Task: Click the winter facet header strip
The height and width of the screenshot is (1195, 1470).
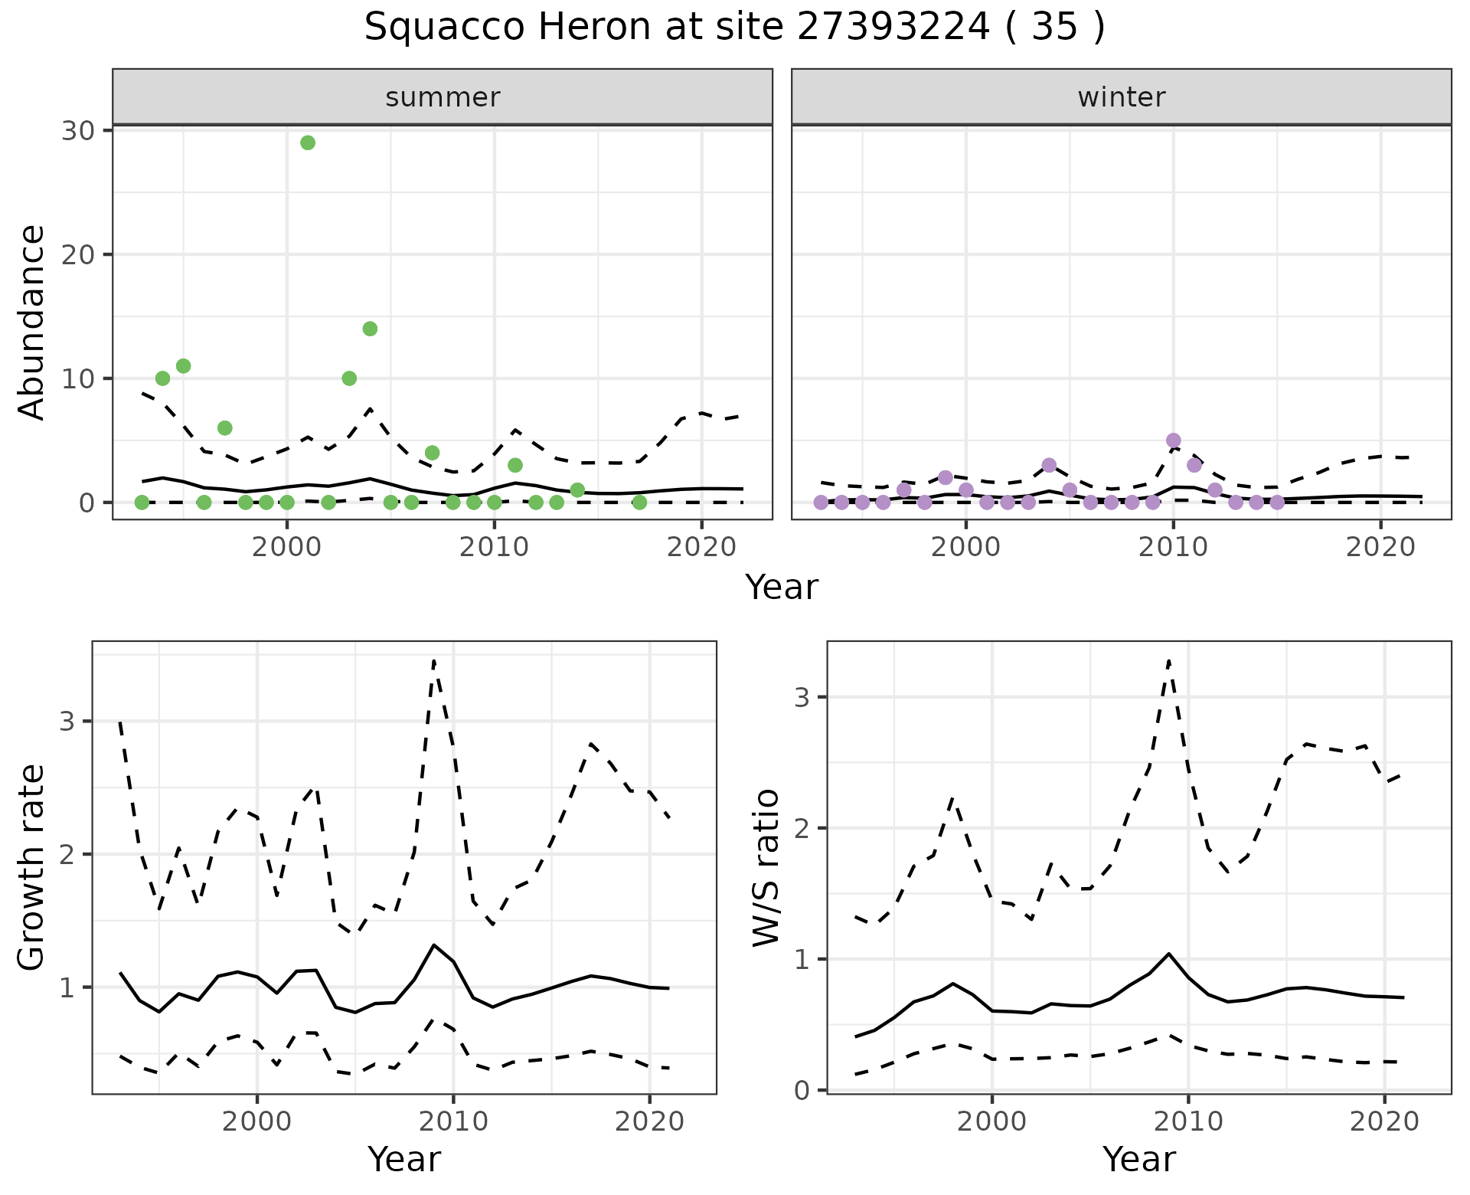Action: tap(1121, 97)
